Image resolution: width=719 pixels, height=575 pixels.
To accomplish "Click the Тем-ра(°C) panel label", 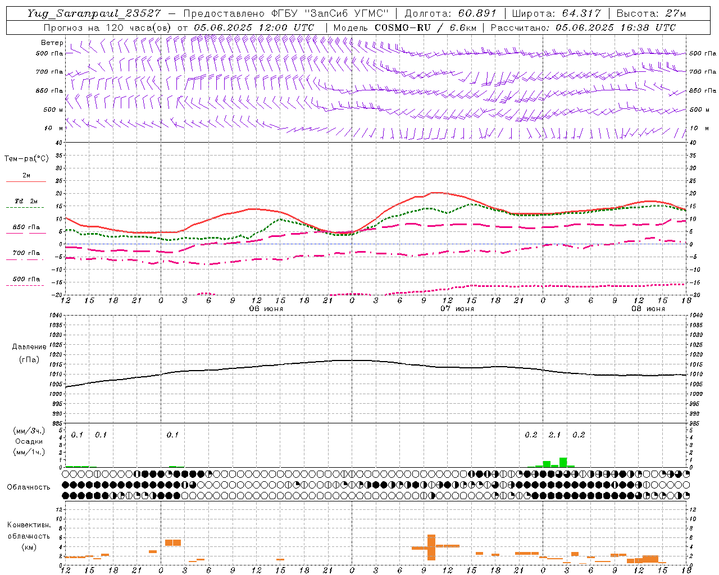I will pos(26,159).
